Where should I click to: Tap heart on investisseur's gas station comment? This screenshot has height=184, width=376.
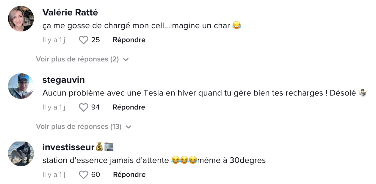pos(84,175)
